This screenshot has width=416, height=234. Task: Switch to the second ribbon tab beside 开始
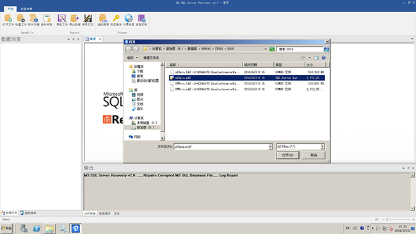pyautogui.click(x=26, y=9)
